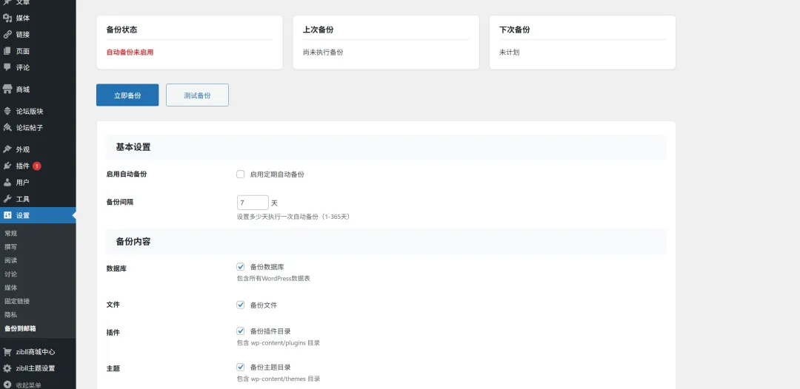Click the 备份状态 card title
Image resolution: width=800 pixels, height=389 pixels.
[121, 30]
